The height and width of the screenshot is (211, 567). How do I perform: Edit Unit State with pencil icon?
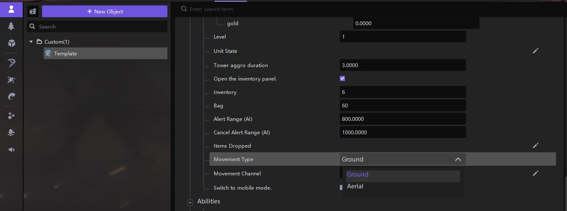click(x=535, y=51)
